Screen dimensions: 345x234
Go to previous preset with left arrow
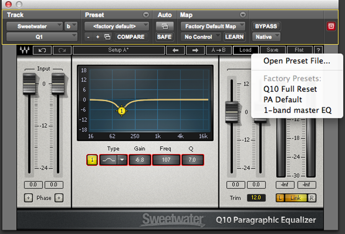[175, 50]
